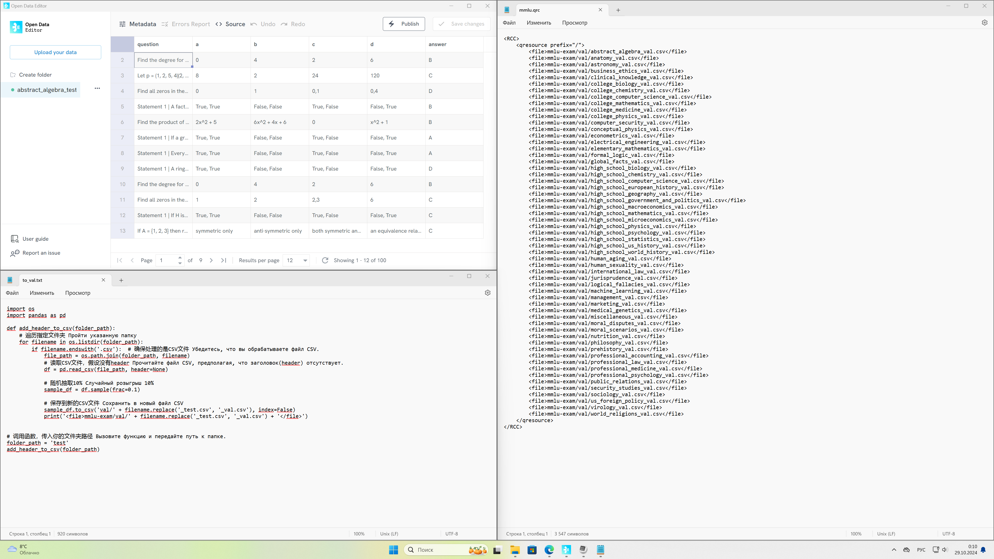Decrease page number with stepper down arrow
Image resolution: width=994 pixels, height=559 pixels.
pos(180,263)
